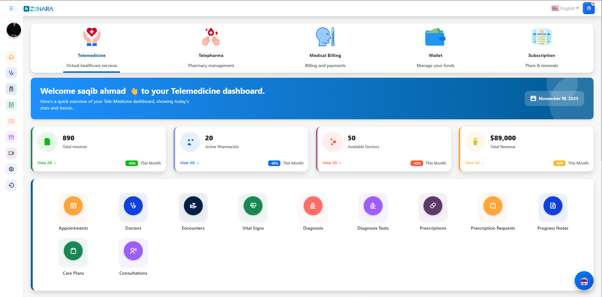Click the Encounters module icon

tap(193, 206)
